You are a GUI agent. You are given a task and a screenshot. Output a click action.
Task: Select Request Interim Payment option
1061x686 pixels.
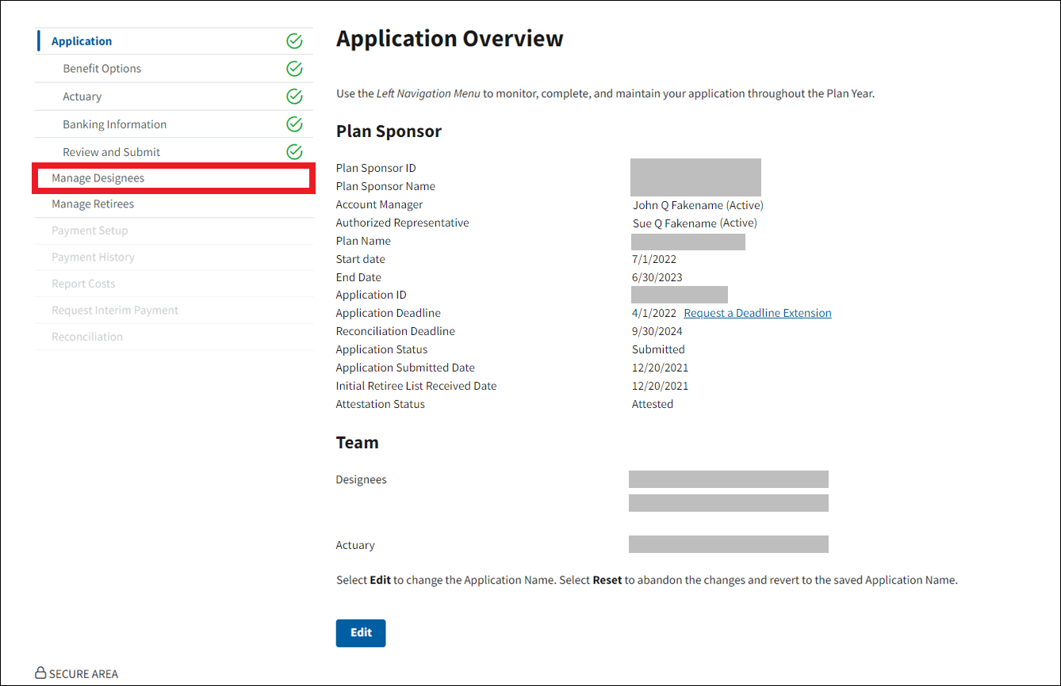[115, 311]
